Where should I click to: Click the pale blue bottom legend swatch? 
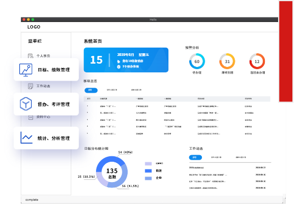coord(148,178)
